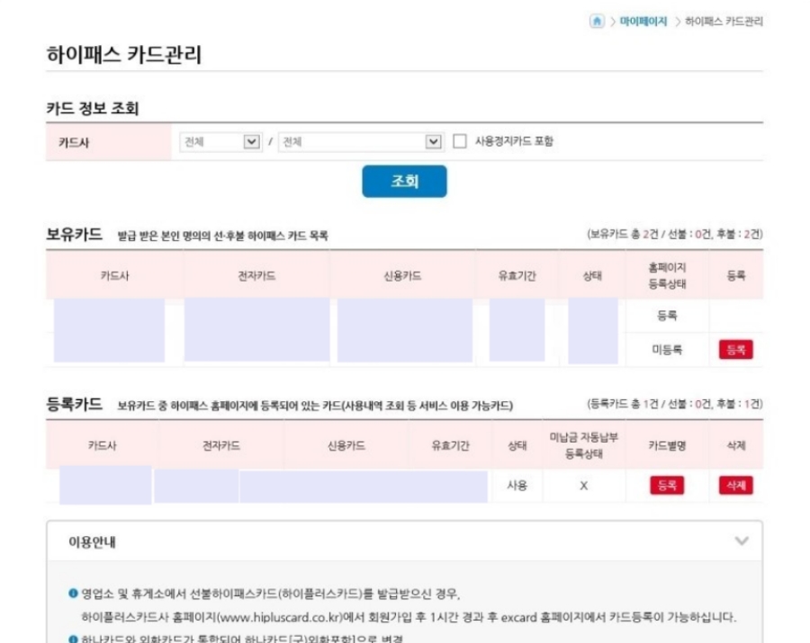Click 미납금 자동납부 등록상태 column header
The height and width of the screenshot is (643, 810).
[584, 445]
